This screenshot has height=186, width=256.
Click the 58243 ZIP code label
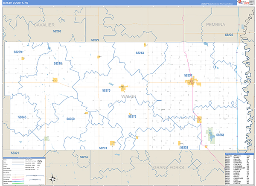click(x=140, y=53)
